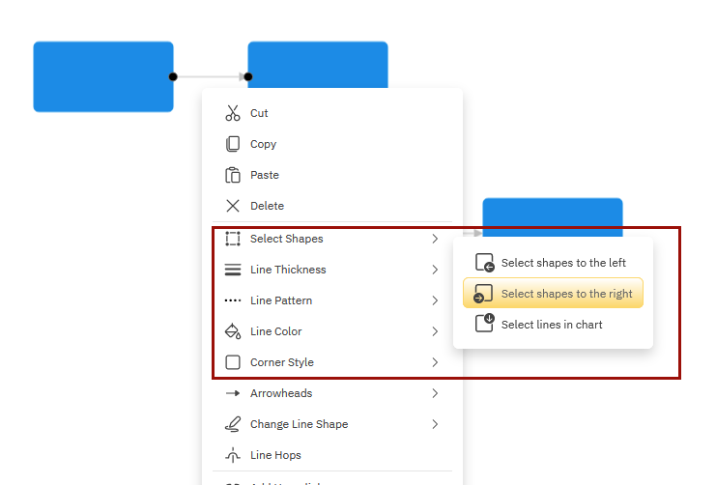
Task: Click the Copy icon in context menu
Action: tap(232, 144)
